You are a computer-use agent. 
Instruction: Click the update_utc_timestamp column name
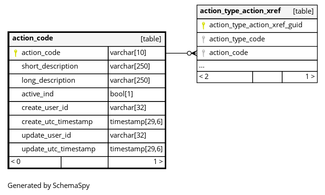tap(58, 149)
